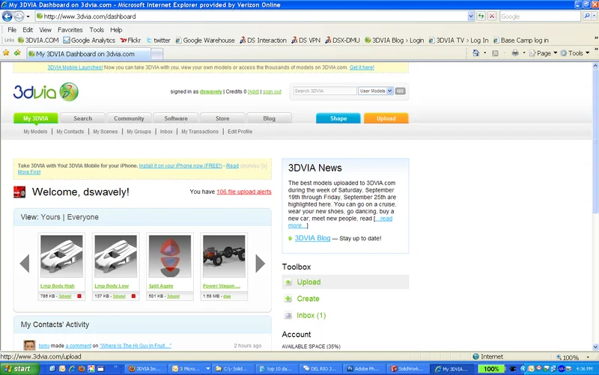The width and height of the screenshot is (599, 375).
Task: Click the Search 3DVIA input field
Action: tap(324, 91)
